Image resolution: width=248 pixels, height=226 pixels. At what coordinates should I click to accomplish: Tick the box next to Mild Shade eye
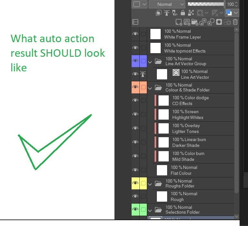(143, 156)
